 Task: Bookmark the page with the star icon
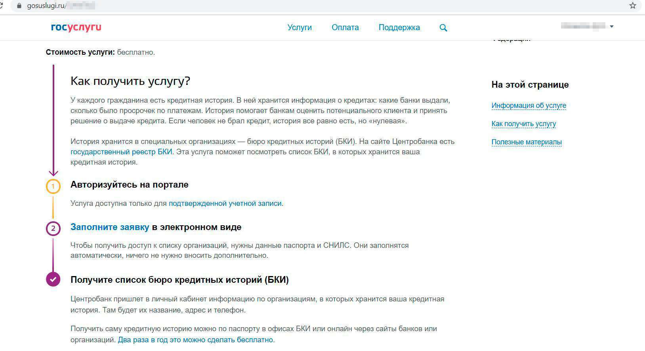pyautogui.click(x=632, y=6)
